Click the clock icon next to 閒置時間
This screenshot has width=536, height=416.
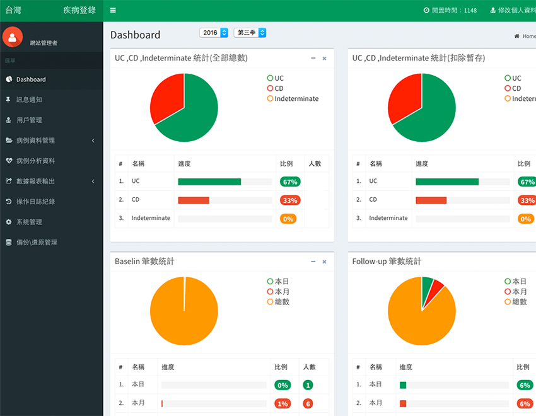[x=426, y=10]
